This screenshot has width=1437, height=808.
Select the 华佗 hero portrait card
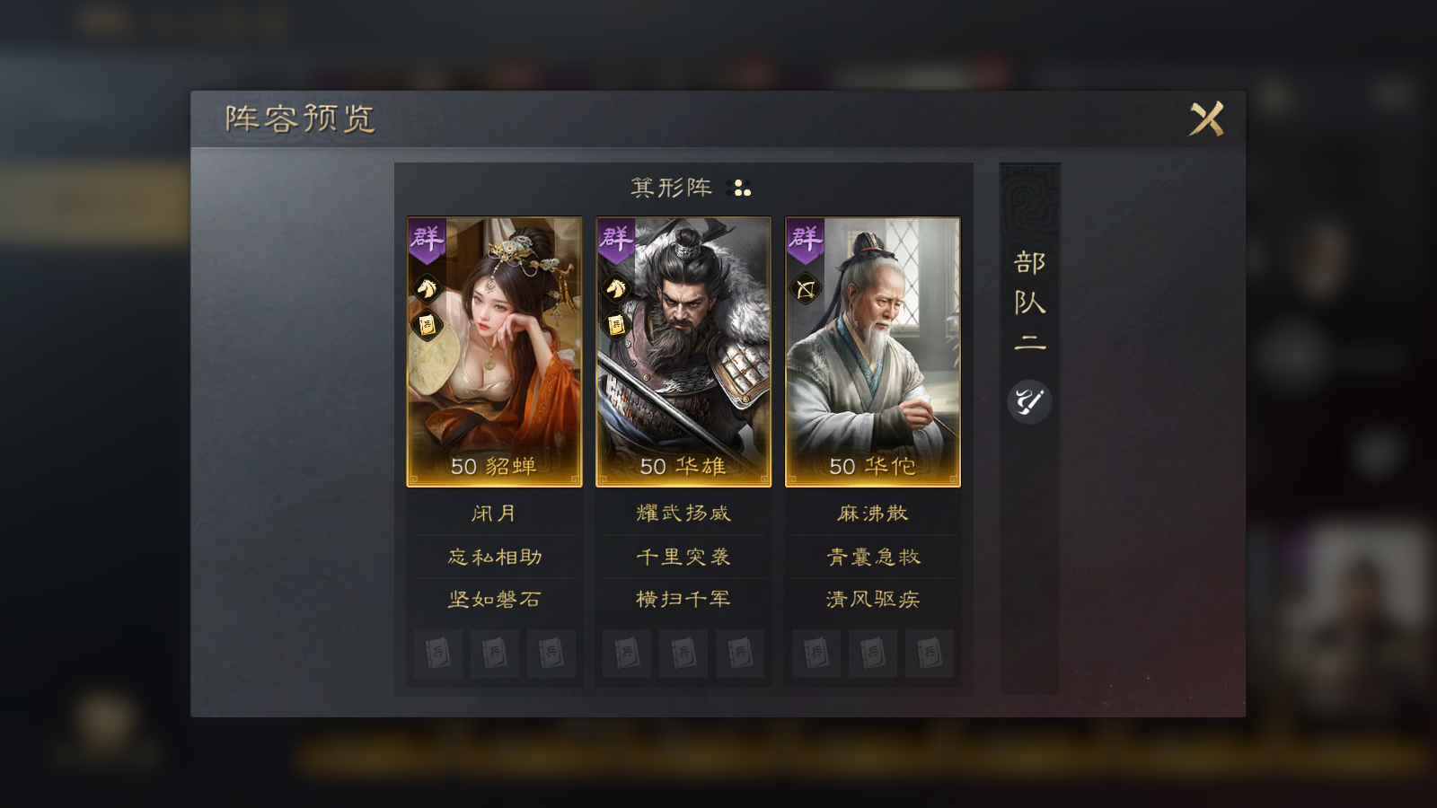[x=873, y=352]
